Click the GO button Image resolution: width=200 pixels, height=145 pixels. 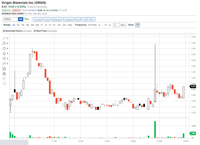[x=21, y=19]
